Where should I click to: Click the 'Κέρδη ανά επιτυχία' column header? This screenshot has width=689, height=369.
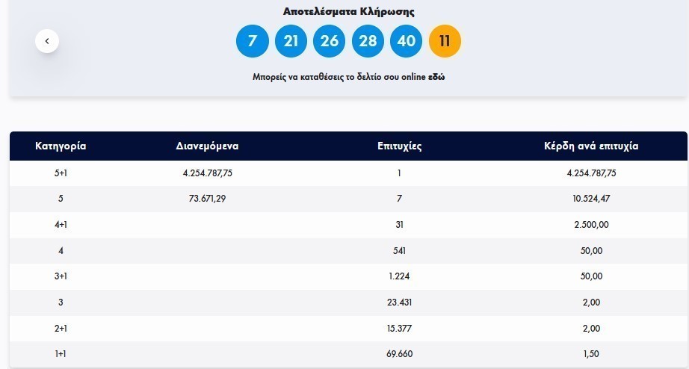[x=591, y=146]
